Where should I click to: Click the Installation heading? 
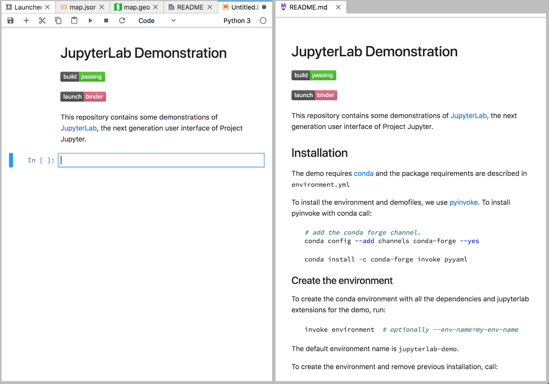coord(319,153)
